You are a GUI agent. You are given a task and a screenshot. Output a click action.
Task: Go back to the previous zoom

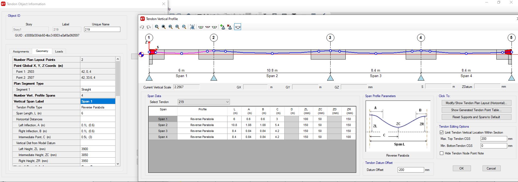(x=170, y=27)
